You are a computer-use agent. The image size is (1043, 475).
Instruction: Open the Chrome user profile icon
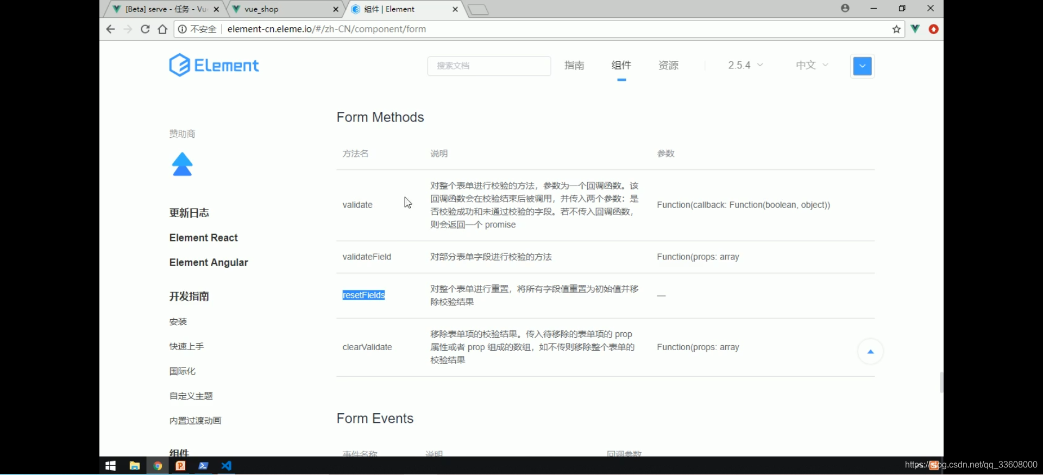pos(845,8)
